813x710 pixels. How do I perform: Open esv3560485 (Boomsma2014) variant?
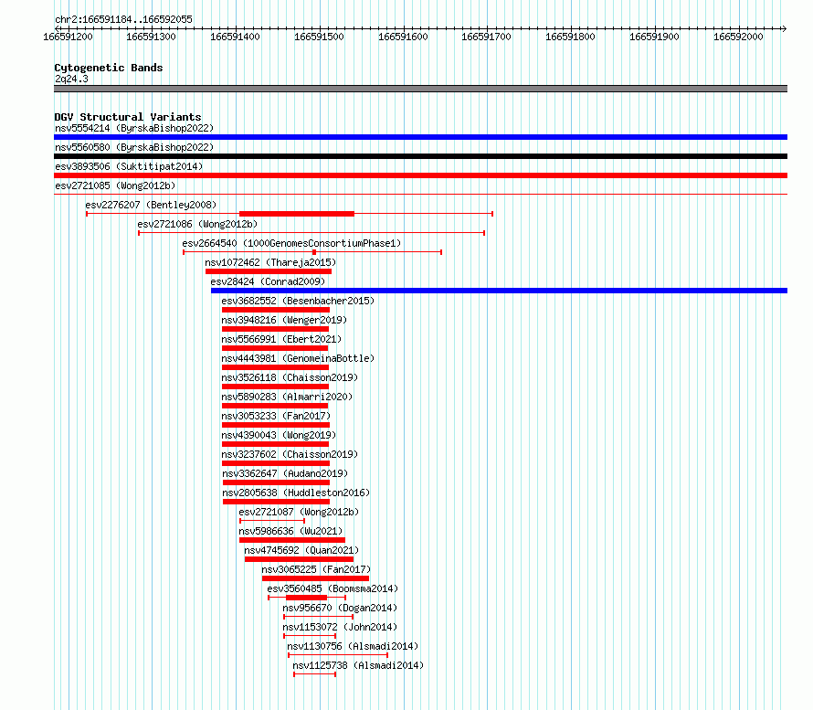point(333,588)
